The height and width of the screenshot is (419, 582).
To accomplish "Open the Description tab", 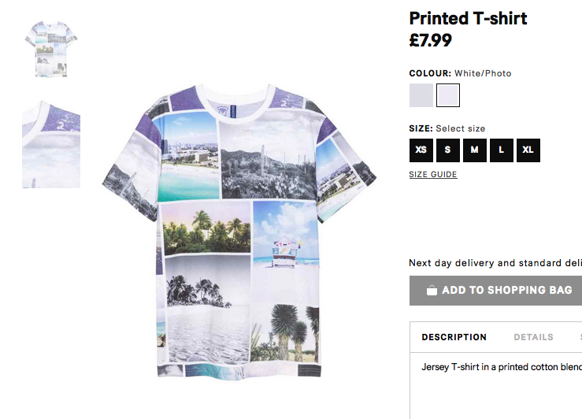I will click(x=454, y=337).
